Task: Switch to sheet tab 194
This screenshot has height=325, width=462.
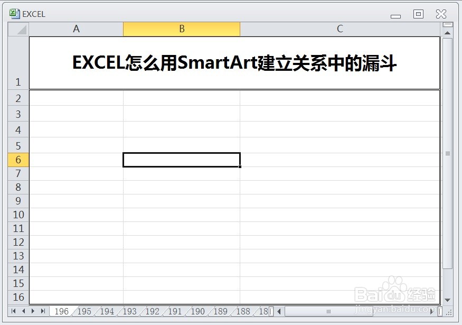Action: click(x=107, y=311)
